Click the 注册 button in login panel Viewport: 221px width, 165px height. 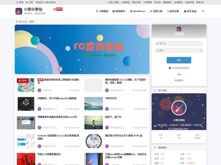coord(179,74)
